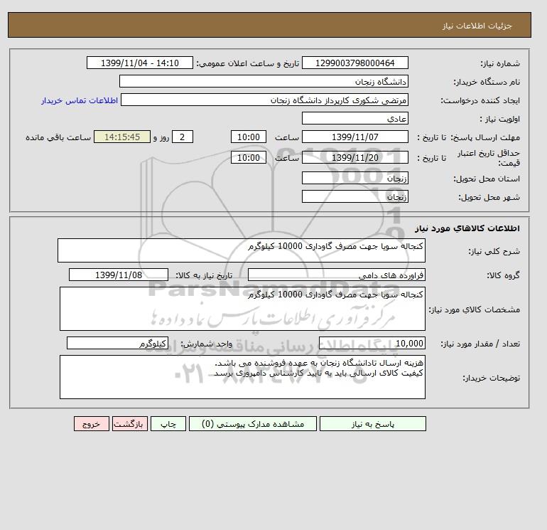Click the 'مهلت ارسال پاسخ:' label

tap(485, 137)
